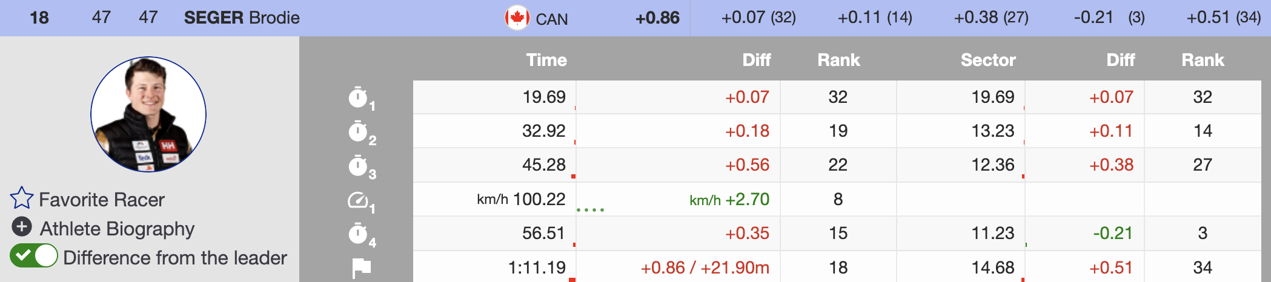
Task: Toggle Difference from the leader switch
Action: (x=34, y=256)
